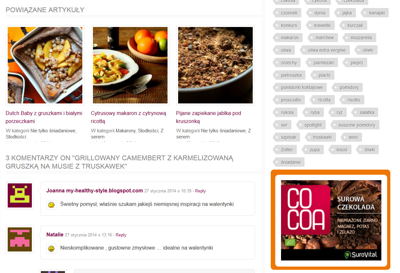400x273 pixels.
Task: Open the citrus pasta photo thumbnail
Action: (130, 65)
